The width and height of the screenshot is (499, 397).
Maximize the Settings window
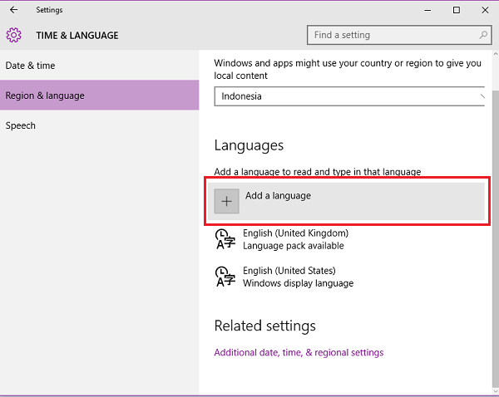click(x=456, y=10)
